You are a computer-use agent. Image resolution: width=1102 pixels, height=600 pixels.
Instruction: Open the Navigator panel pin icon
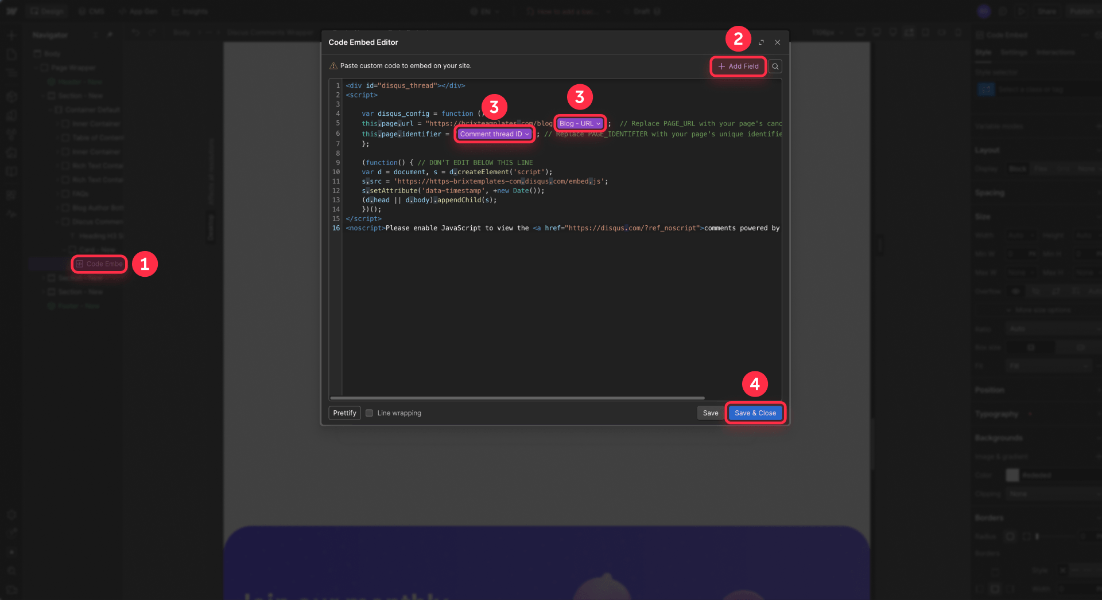(x=110, y=34)
